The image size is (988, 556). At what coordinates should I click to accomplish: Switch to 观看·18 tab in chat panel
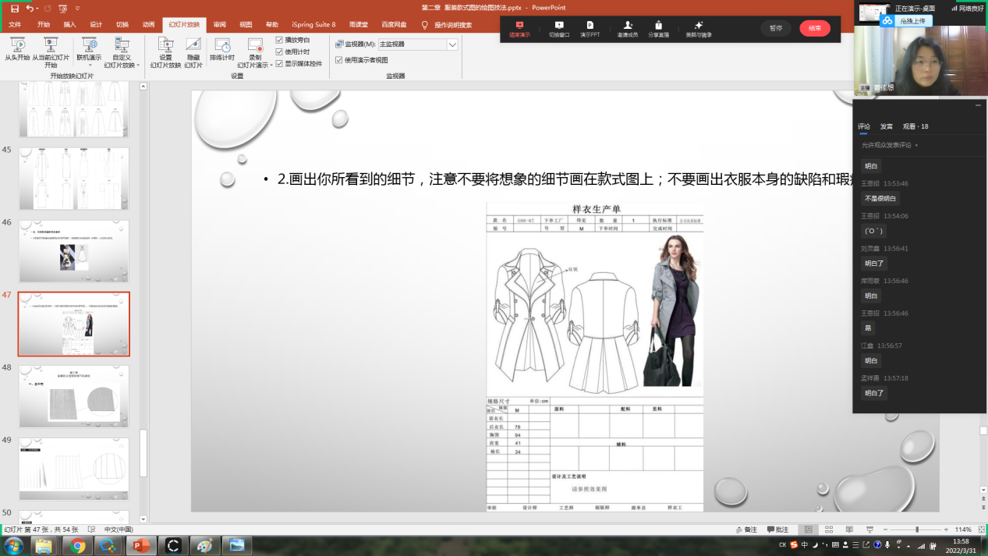point(915,126)
